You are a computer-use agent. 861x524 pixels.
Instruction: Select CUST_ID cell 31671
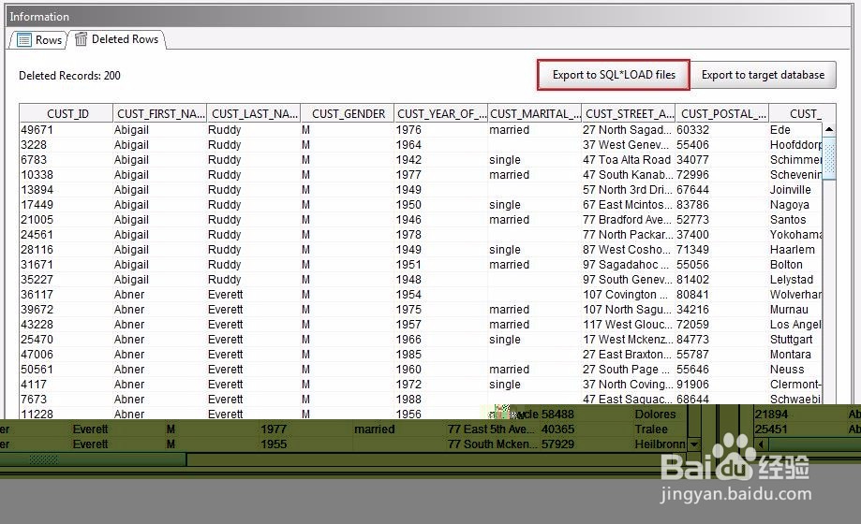point(66,265)
